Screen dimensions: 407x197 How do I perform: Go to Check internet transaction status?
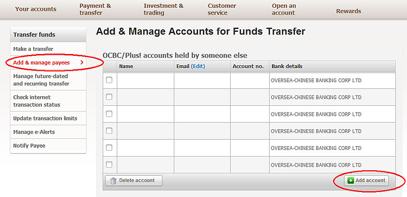(x=37, y=101)
